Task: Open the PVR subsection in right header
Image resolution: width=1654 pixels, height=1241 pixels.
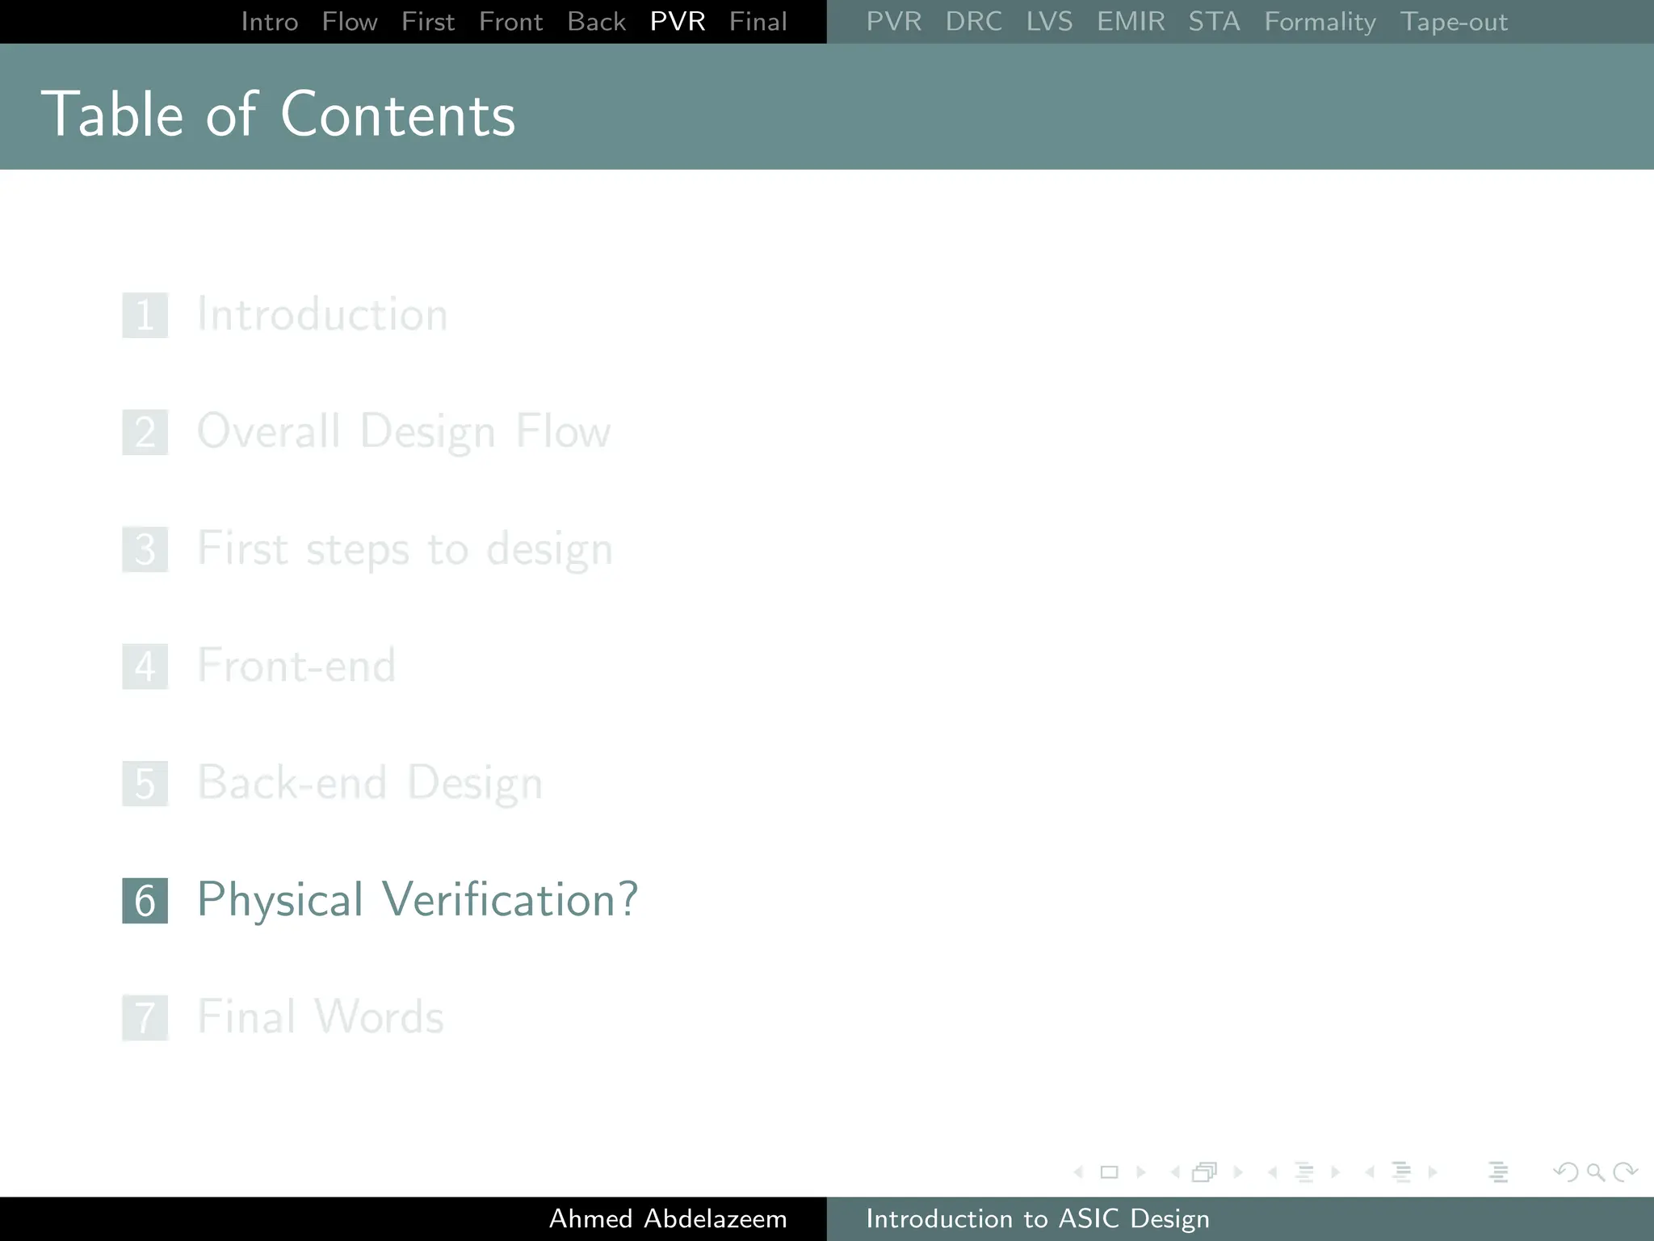Action: coord(894,22)
